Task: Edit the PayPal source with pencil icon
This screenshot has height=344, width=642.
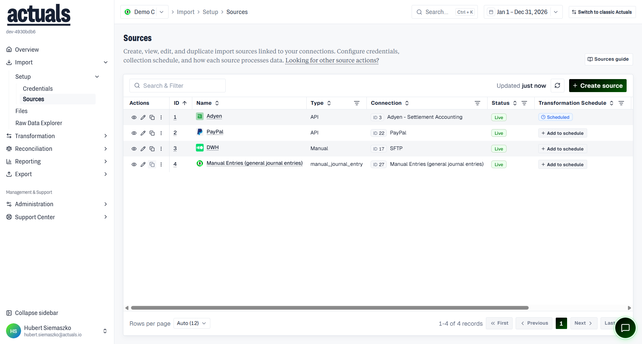Action: (143, 133)
